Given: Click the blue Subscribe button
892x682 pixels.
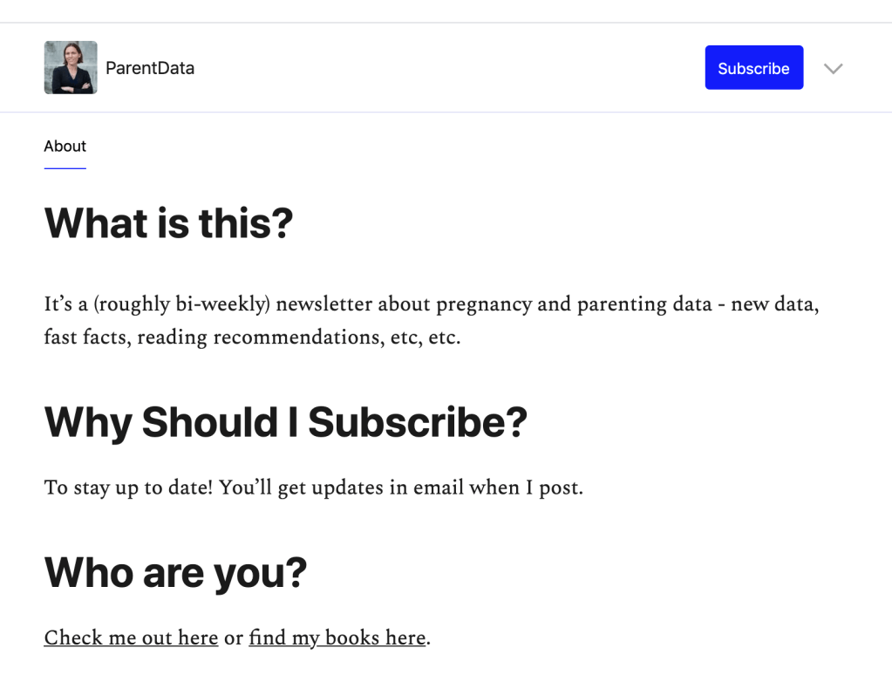Looking at the screenshot, I should [x=753, y=68].
